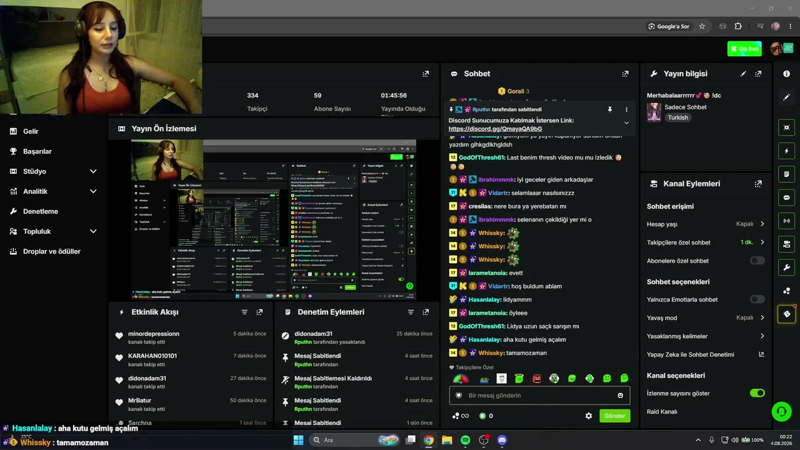800x450 pixels.
Task: Click the green Go live button
Action: tap(744, 49)
